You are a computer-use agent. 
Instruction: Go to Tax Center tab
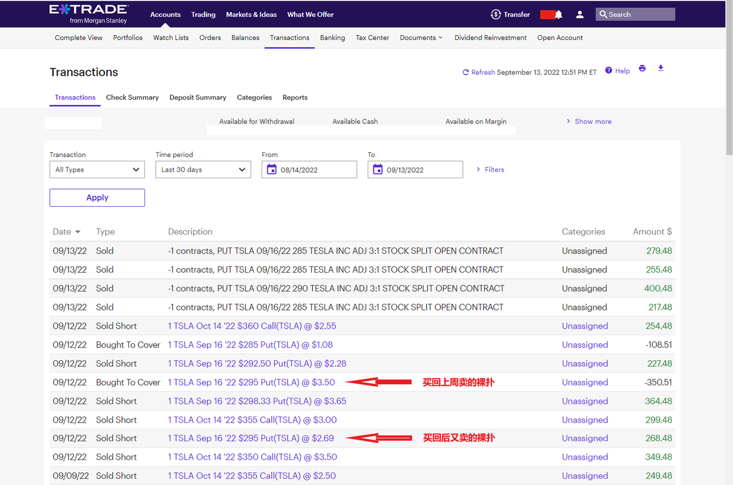click(373, 38)
